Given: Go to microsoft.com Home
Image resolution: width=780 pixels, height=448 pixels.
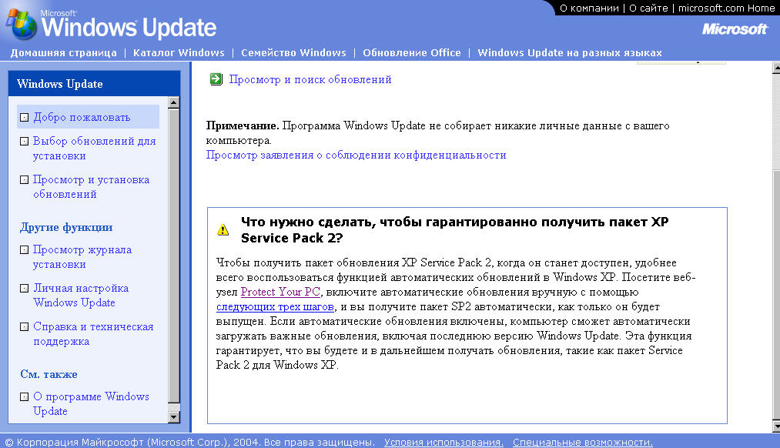Looking at the screenshot, I should pyautogui.click(x=726, y=8).
